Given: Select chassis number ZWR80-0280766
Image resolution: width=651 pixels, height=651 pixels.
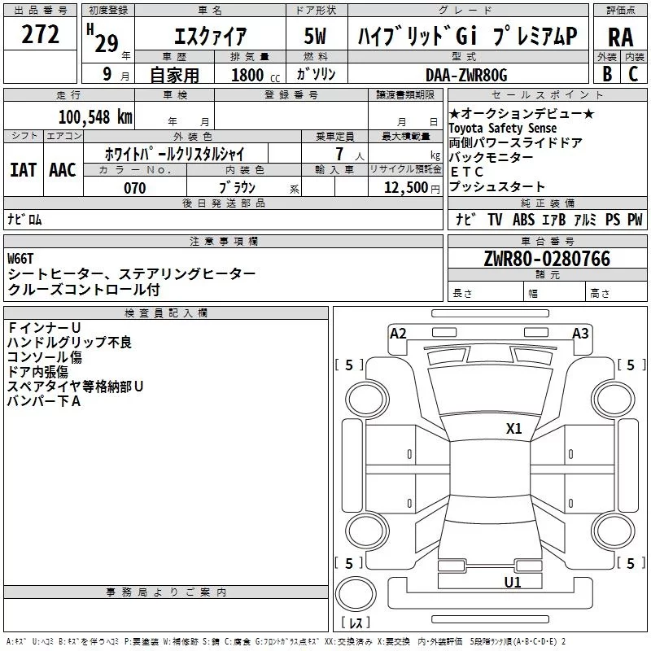Looking at the screenshot, I should coord(547,260).
